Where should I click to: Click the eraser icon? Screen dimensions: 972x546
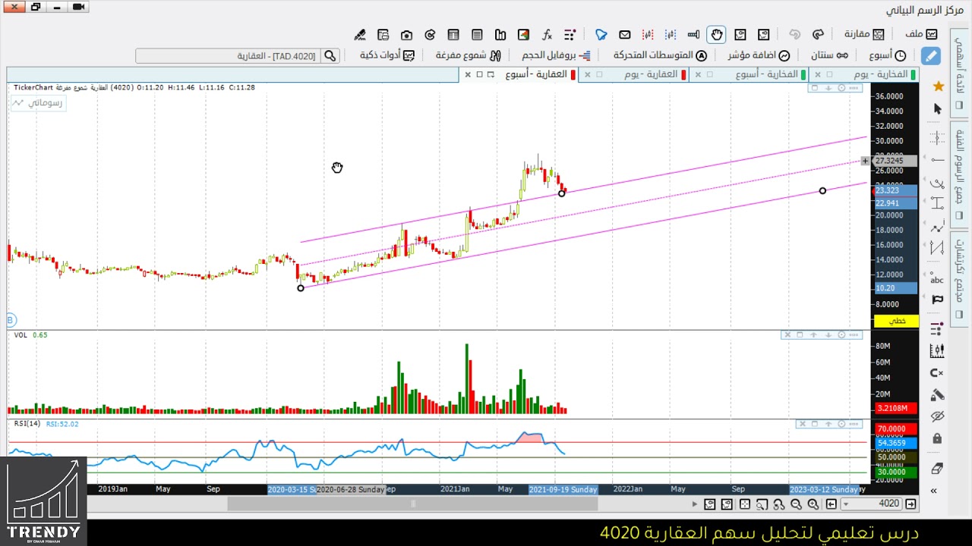(937, 469)
